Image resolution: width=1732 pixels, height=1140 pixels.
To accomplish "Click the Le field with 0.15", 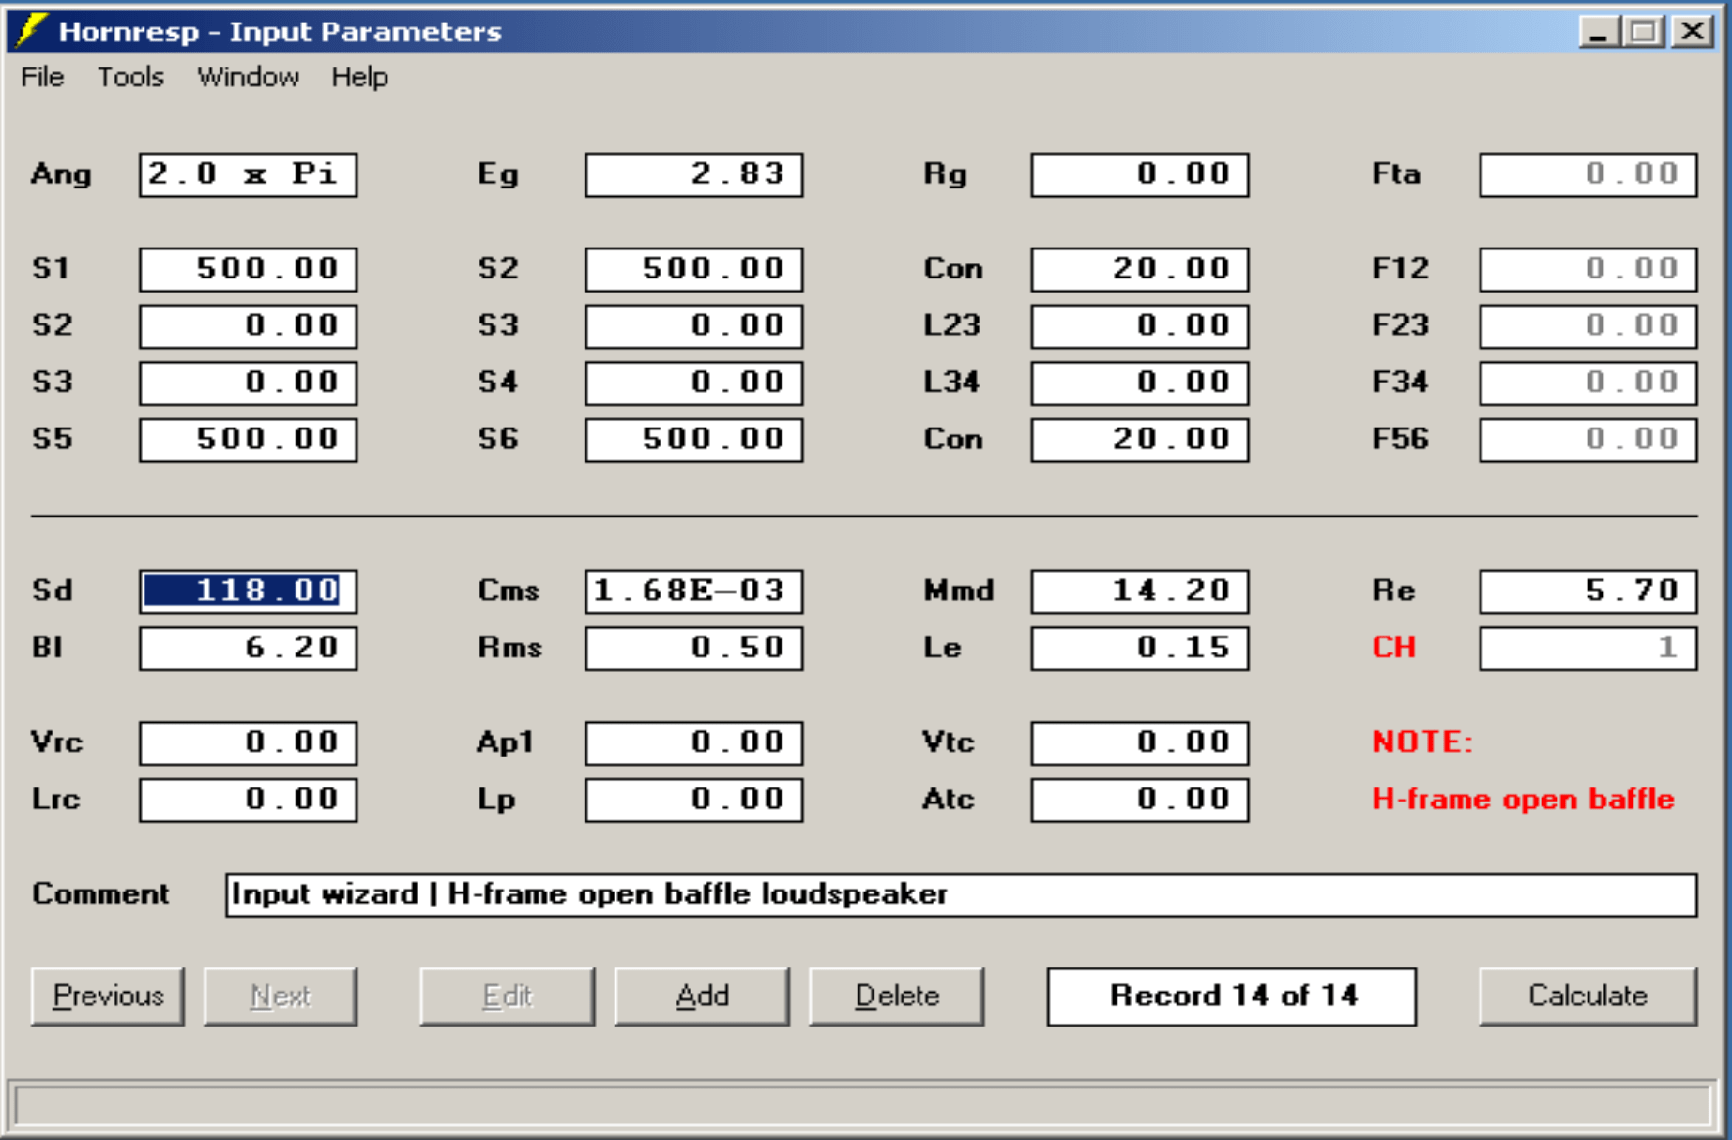I will (x=1140, y=649).
